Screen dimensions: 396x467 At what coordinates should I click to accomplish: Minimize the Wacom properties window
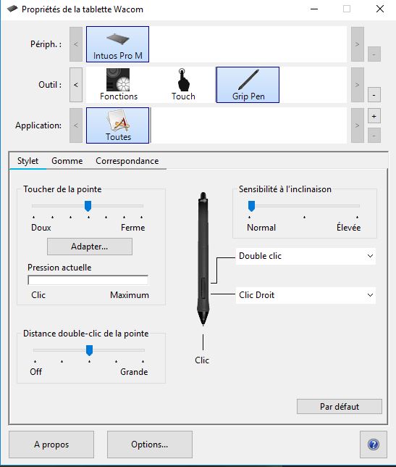(314, 9)
